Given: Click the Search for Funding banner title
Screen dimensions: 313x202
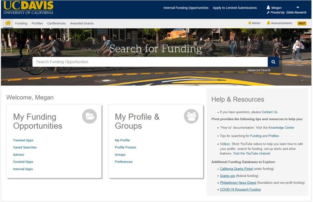Looking at the screenshot, I should (x=156, y=49).
